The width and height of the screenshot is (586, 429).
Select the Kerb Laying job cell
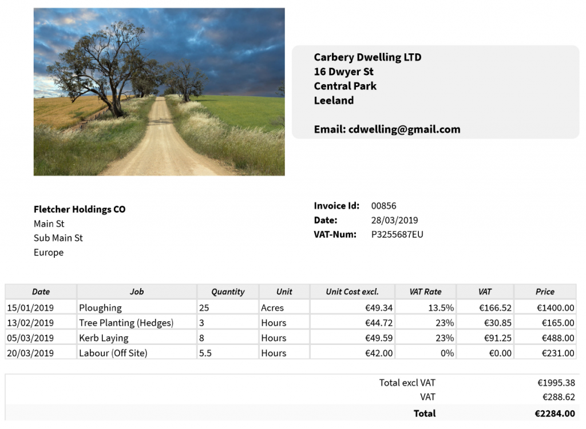click(137, 338)
